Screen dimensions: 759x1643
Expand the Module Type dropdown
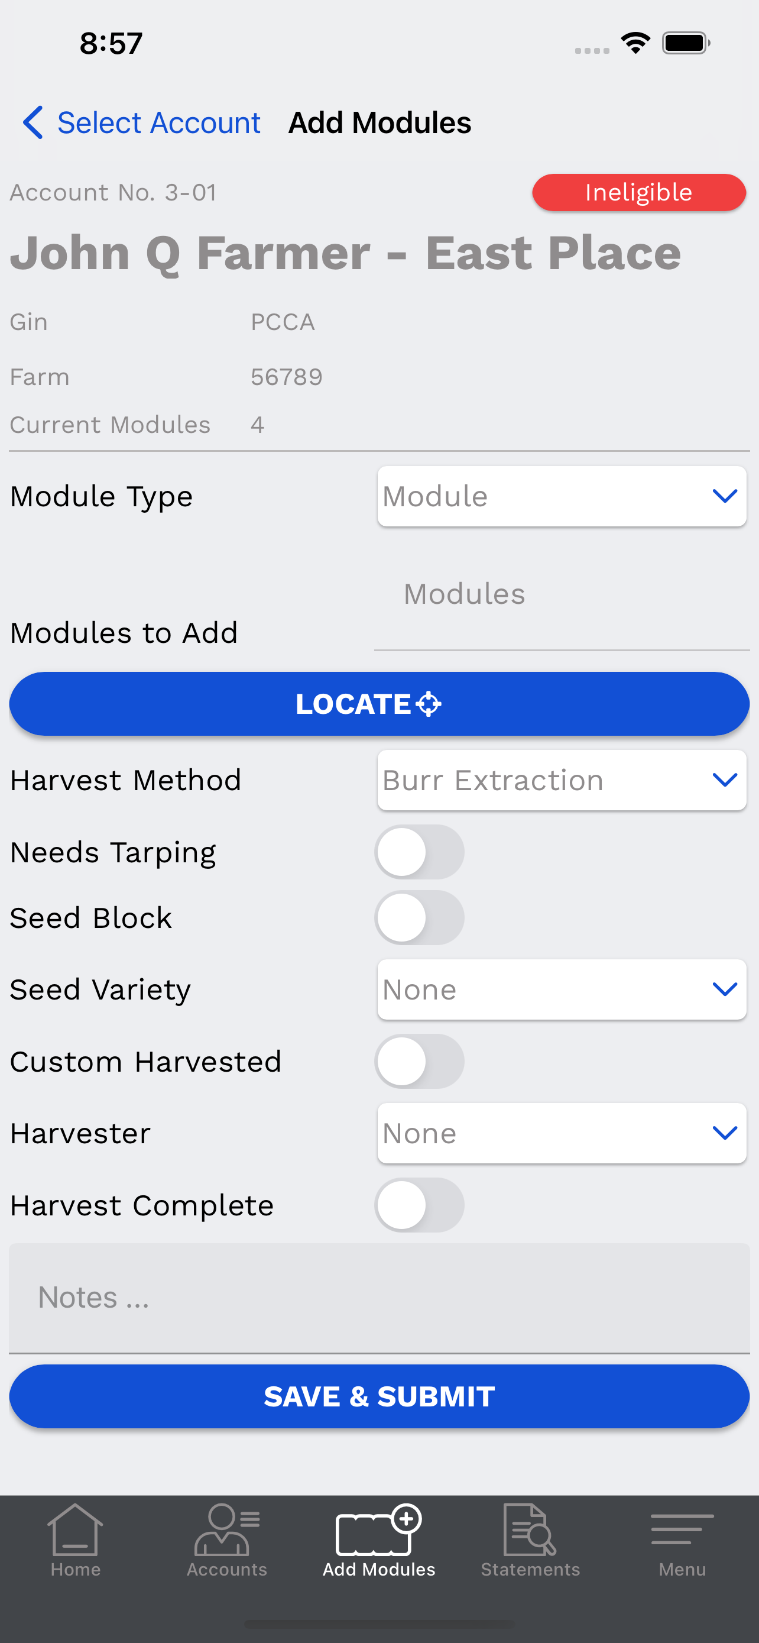pyautogui.click(x=562, y=496)
